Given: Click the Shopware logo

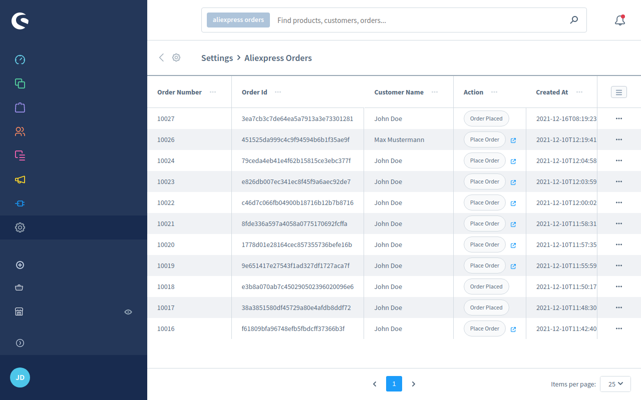Looking at the screenshot, I should 20,21.
